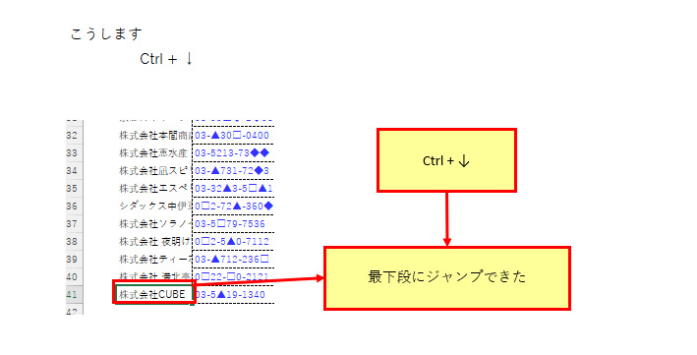Click row header 40
The width and height of the screenshot is (697, 355).
tap(72, 276)
